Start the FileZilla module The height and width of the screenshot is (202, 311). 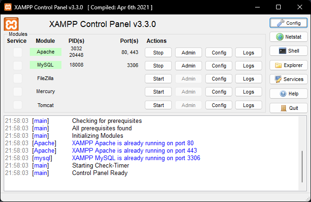point(158,79)
